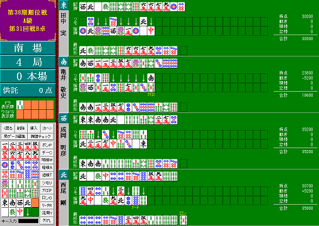Open 局データ編集 round data editor
319x226 pixels.
point(14,136)
